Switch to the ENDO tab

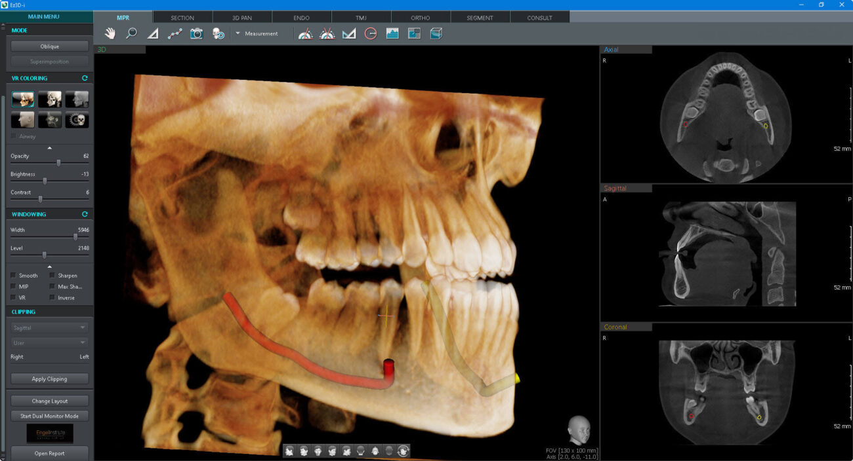[x=301, y=18]
